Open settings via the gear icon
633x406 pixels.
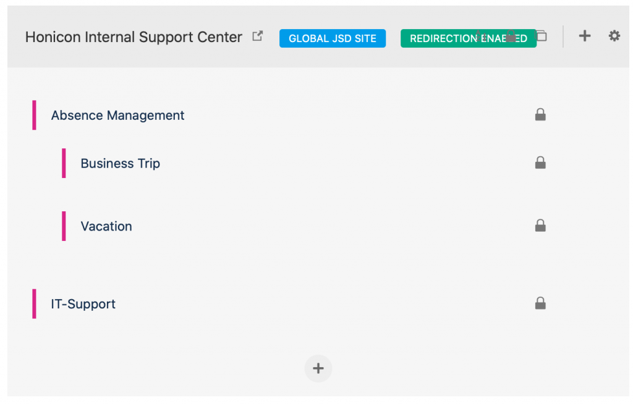pos(614,36)
